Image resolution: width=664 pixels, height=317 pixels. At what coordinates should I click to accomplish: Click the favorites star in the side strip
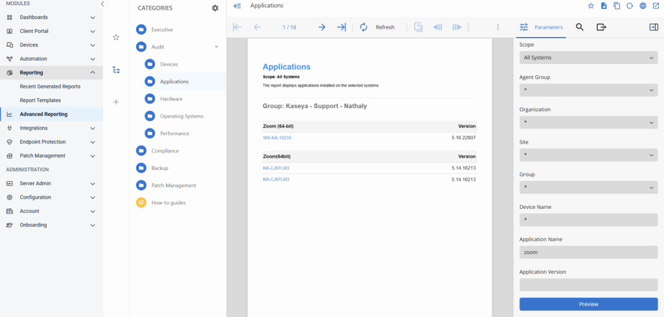pos(116,37)
